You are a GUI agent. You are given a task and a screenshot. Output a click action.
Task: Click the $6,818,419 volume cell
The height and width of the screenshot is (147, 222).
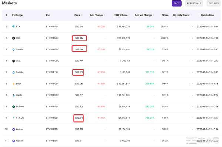tap(124, 107)
